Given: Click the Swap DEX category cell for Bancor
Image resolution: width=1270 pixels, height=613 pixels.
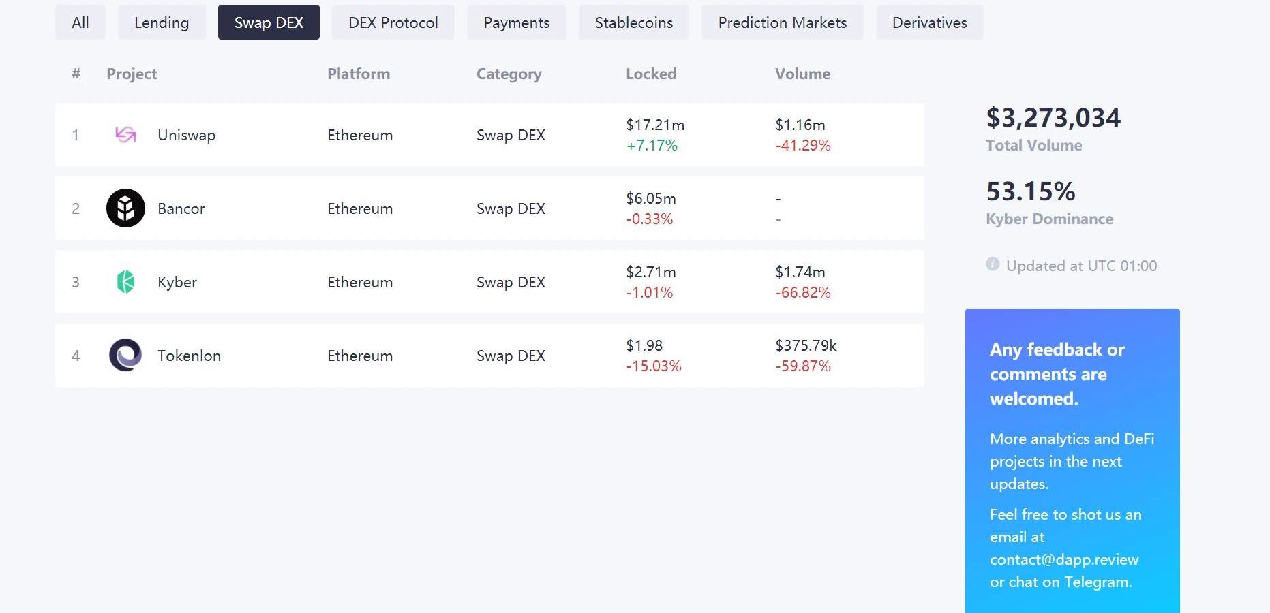Looking at the screenshot, I should [511, 208].
